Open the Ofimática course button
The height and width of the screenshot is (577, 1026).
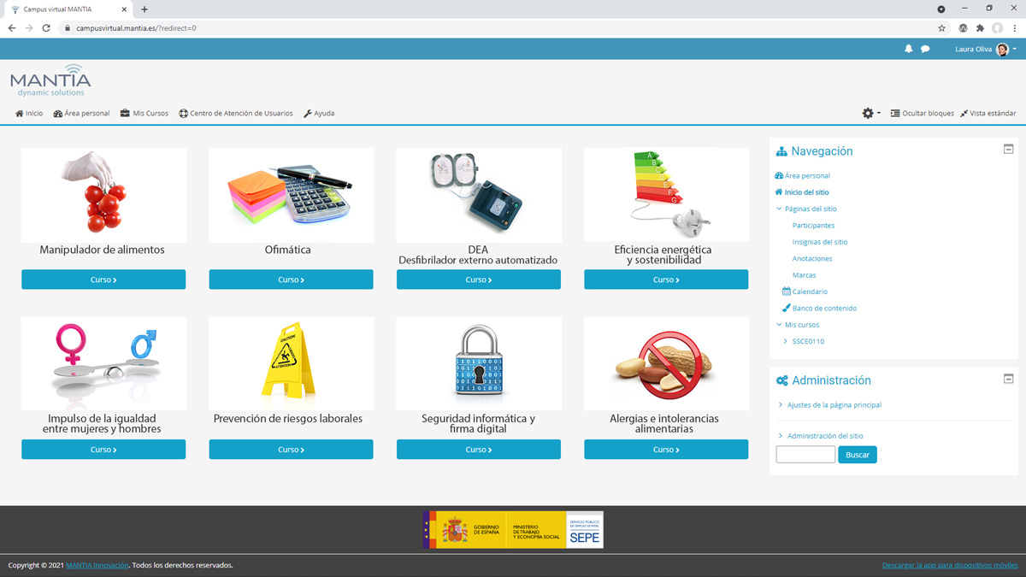point(291,280)
